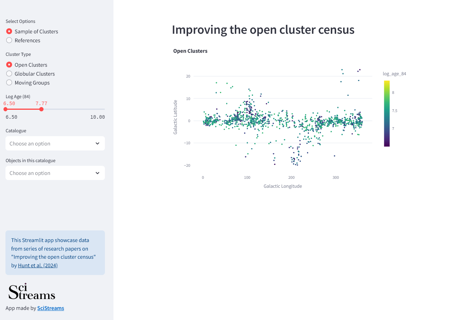
Task: Click the Objects in this catalogue chevron
Action: (97, 173)
